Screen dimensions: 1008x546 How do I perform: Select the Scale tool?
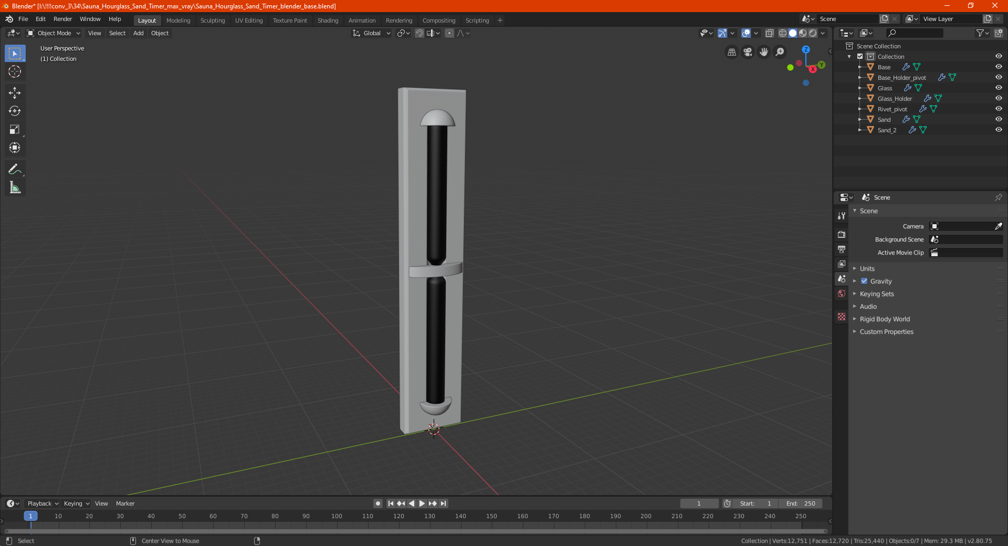[15, 129]
